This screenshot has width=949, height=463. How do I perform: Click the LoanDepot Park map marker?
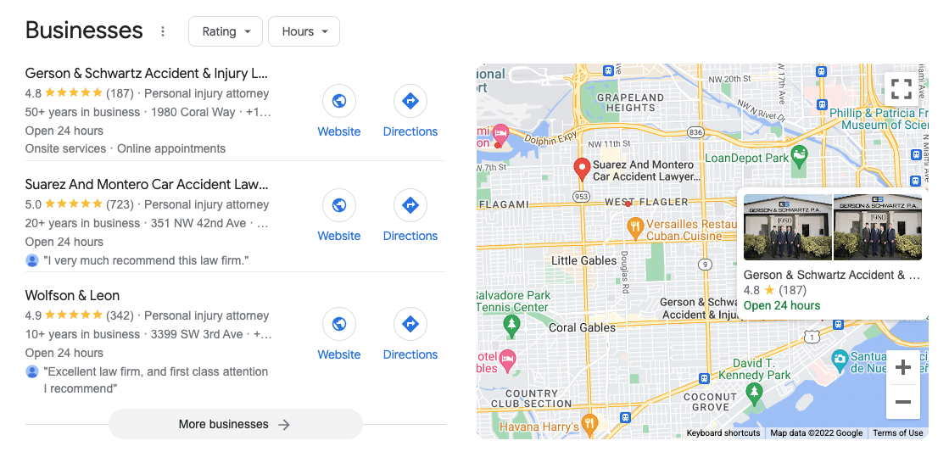[800, 155]
